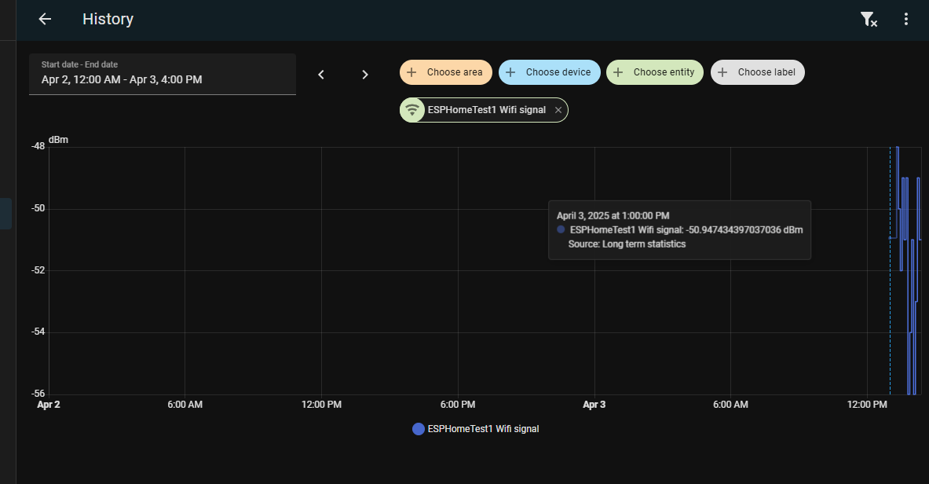Click plus icon on Choose device
929x484 pixels.
510,72
